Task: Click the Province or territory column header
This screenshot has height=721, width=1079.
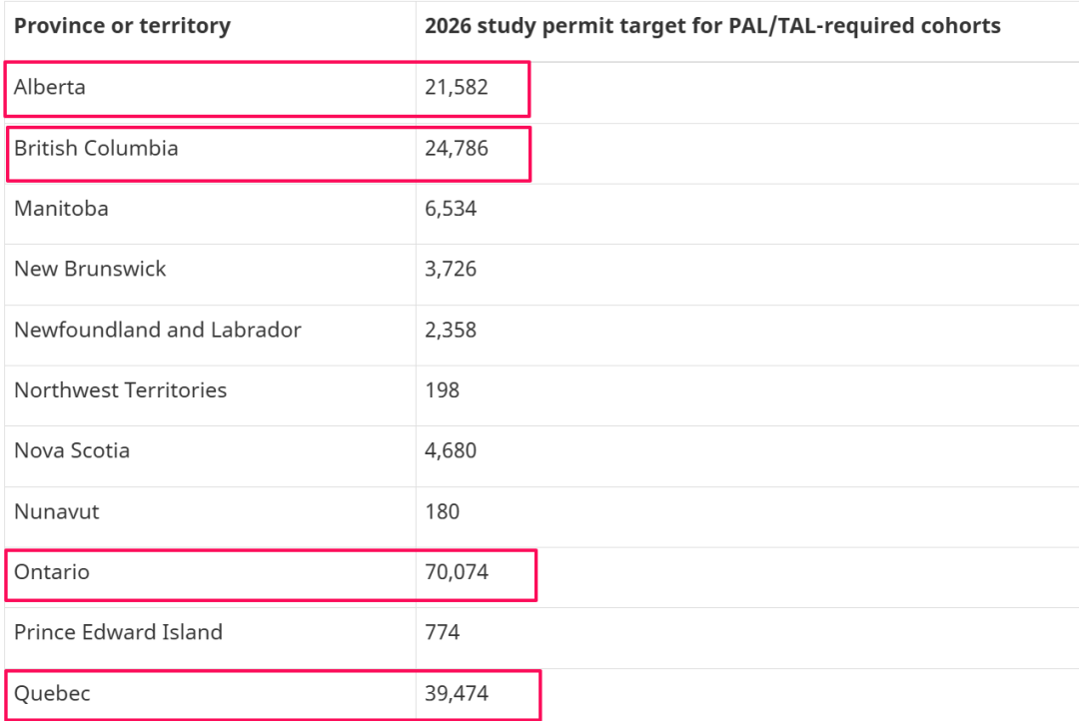Action: [122, 26]
